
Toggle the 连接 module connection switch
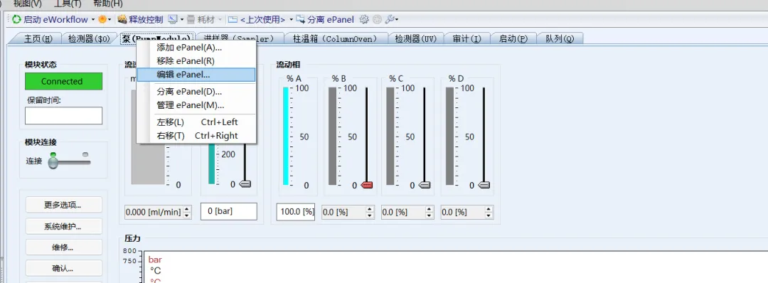53,162
